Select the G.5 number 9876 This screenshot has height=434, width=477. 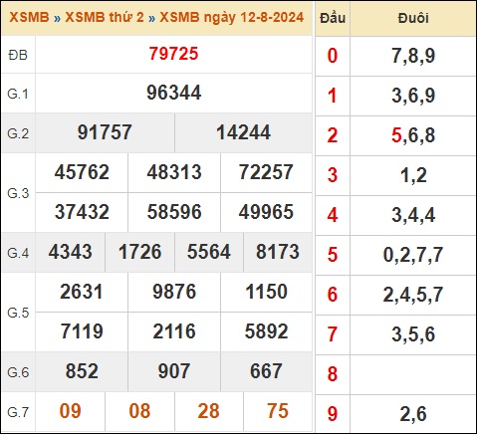click(x=174, y=292)
